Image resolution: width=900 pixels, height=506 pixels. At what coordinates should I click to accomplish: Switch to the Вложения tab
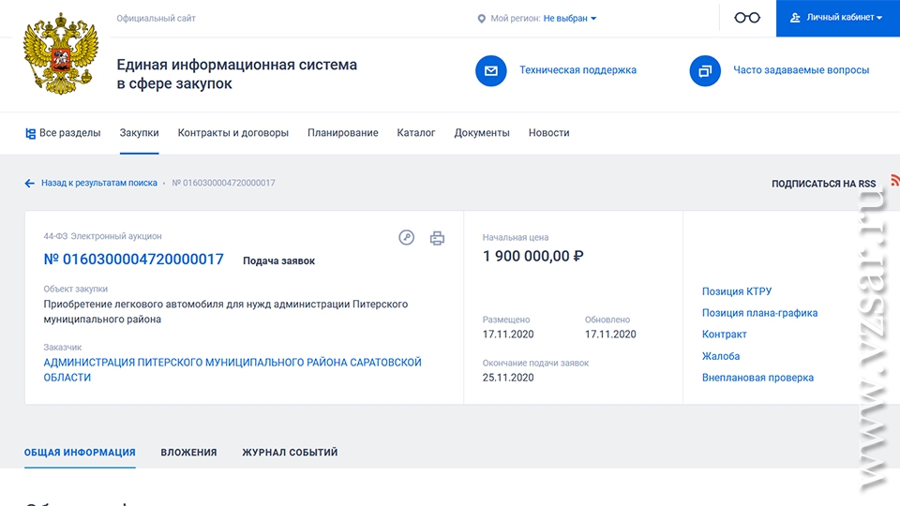pos(188,453)
